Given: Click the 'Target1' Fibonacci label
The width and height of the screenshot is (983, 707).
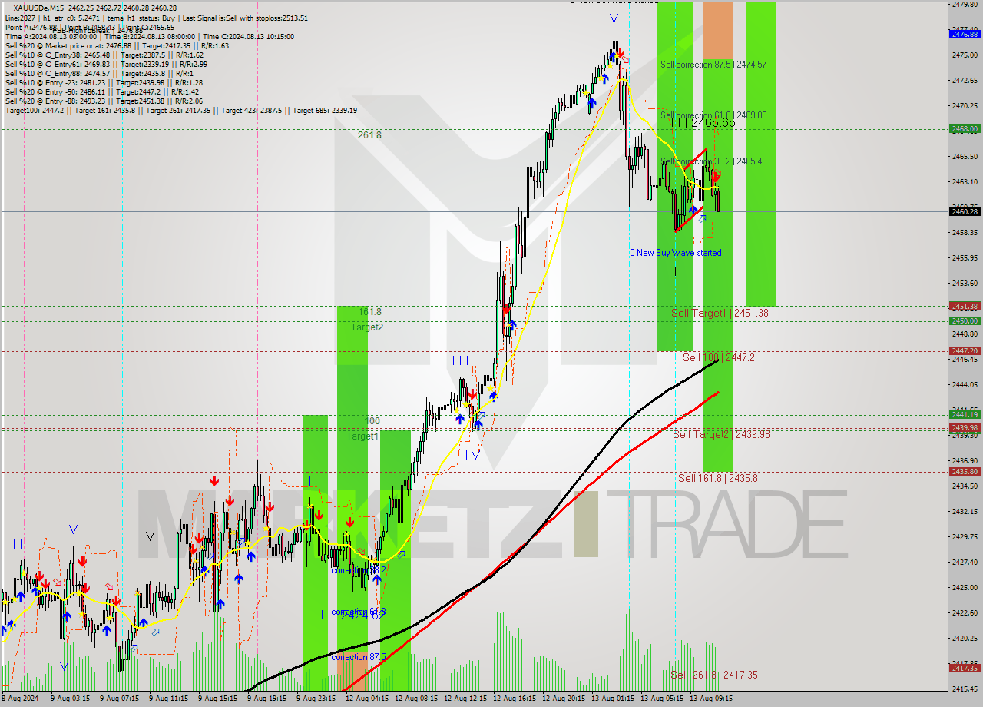Looking at the screenshot, I should click(x=362, y=436).
